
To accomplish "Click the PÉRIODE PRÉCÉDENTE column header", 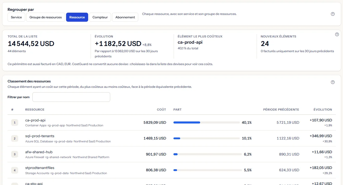I will (x=281, y=110).
